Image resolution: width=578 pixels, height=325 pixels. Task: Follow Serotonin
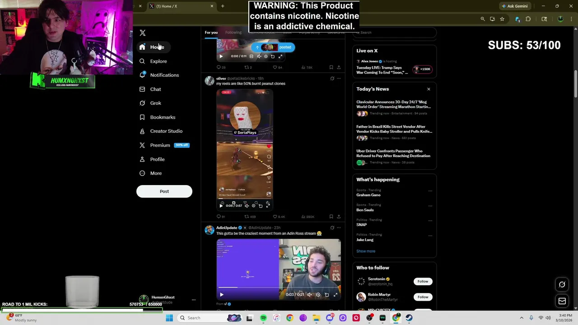pos(423,281)
